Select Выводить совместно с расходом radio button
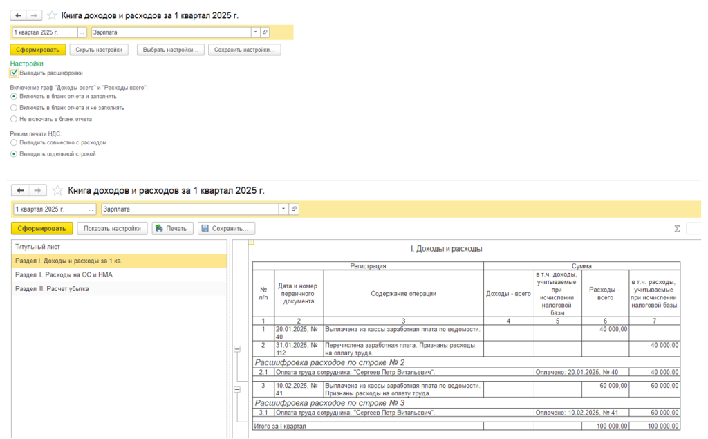708x439 pixels. pyautogui.click(x=14, y=142)
